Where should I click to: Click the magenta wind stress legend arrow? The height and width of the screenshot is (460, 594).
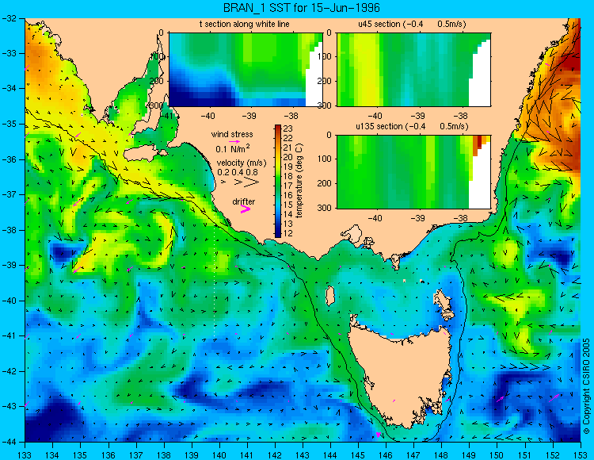point(234,141)
